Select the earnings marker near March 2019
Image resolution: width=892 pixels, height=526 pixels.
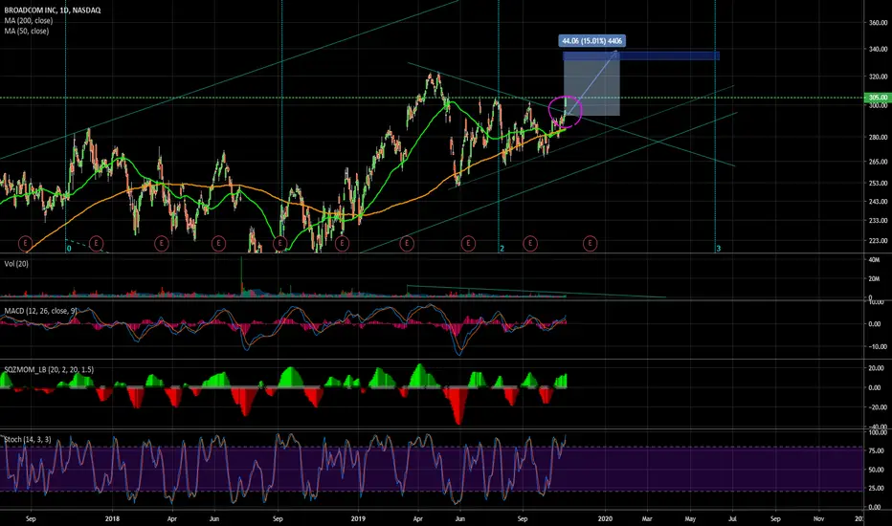(x=406, y=244)
